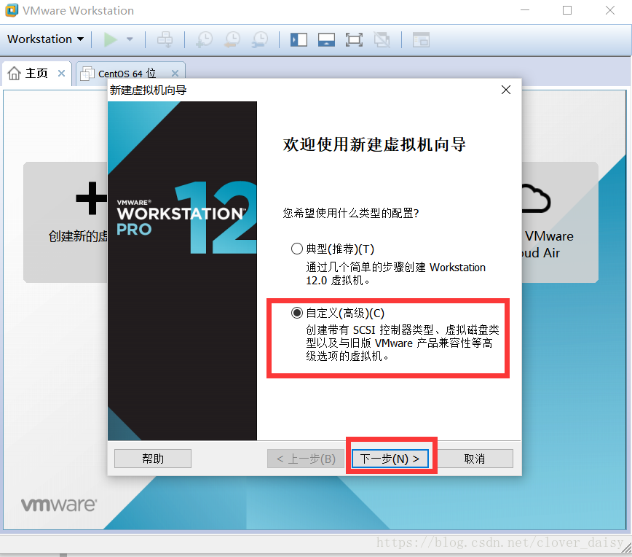Click the full screen mode icon

pyautogui.click(x=354, y=39)
